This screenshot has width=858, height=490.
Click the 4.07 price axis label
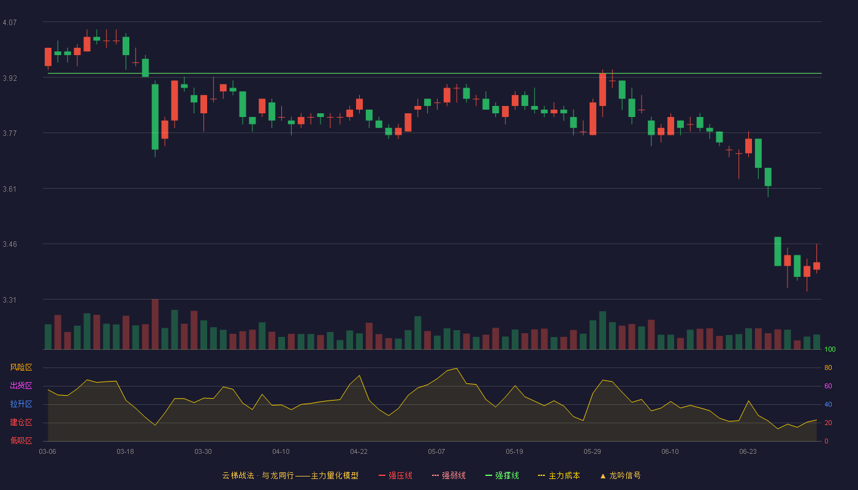click(x=10, y=23)
